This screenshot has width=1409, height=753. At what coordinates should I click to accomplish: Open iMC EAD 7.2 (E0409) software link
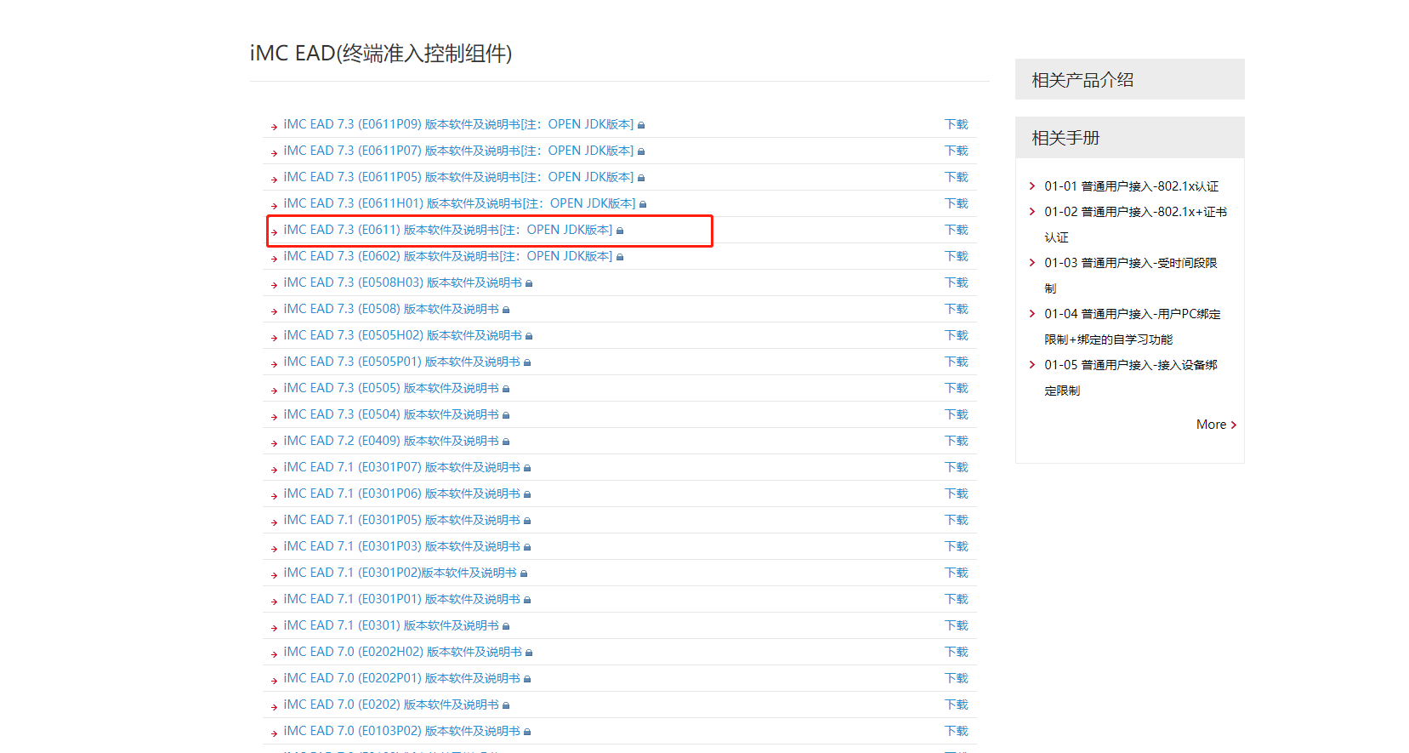click(391, 441)
